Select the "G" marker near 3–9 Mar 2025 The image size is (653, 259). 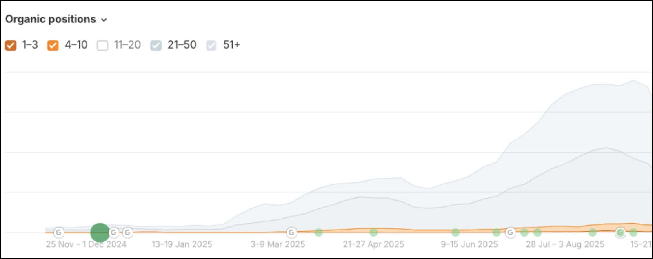pos(291,232)
